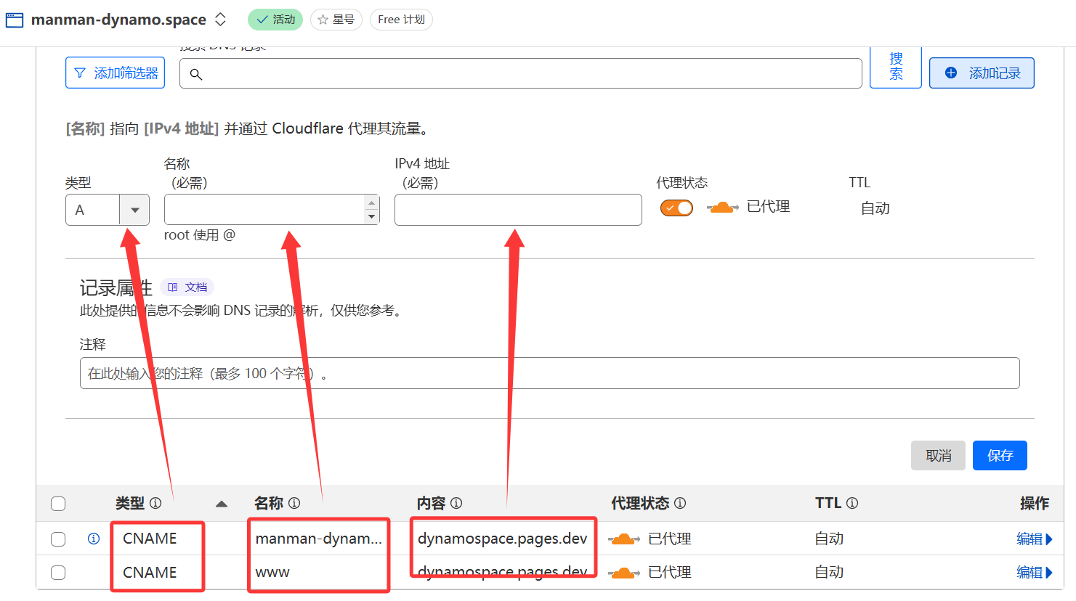The image size is (1076, 601).
Task: Tick the checkbox for www record
Action: point(58,573)
